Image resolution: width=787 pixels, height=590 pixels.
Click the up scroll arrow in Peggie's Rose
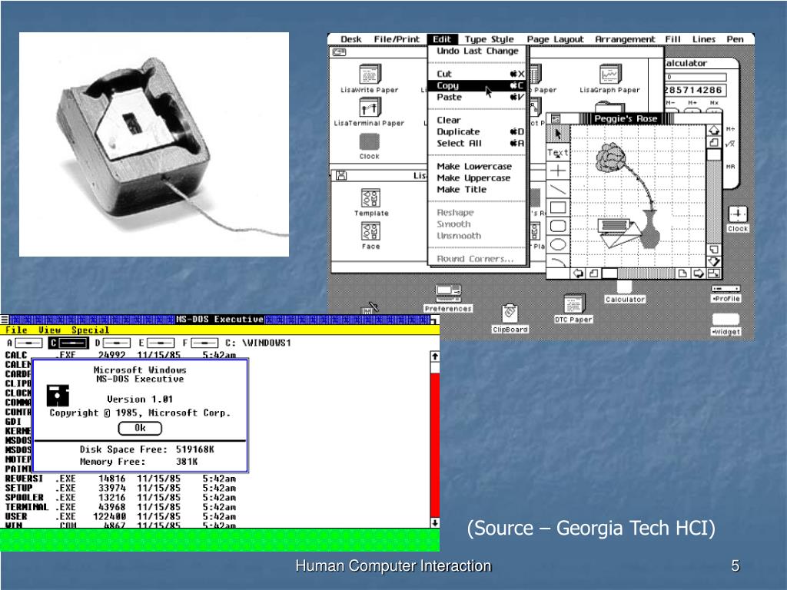pyautogui.click(x=714, y=130)
